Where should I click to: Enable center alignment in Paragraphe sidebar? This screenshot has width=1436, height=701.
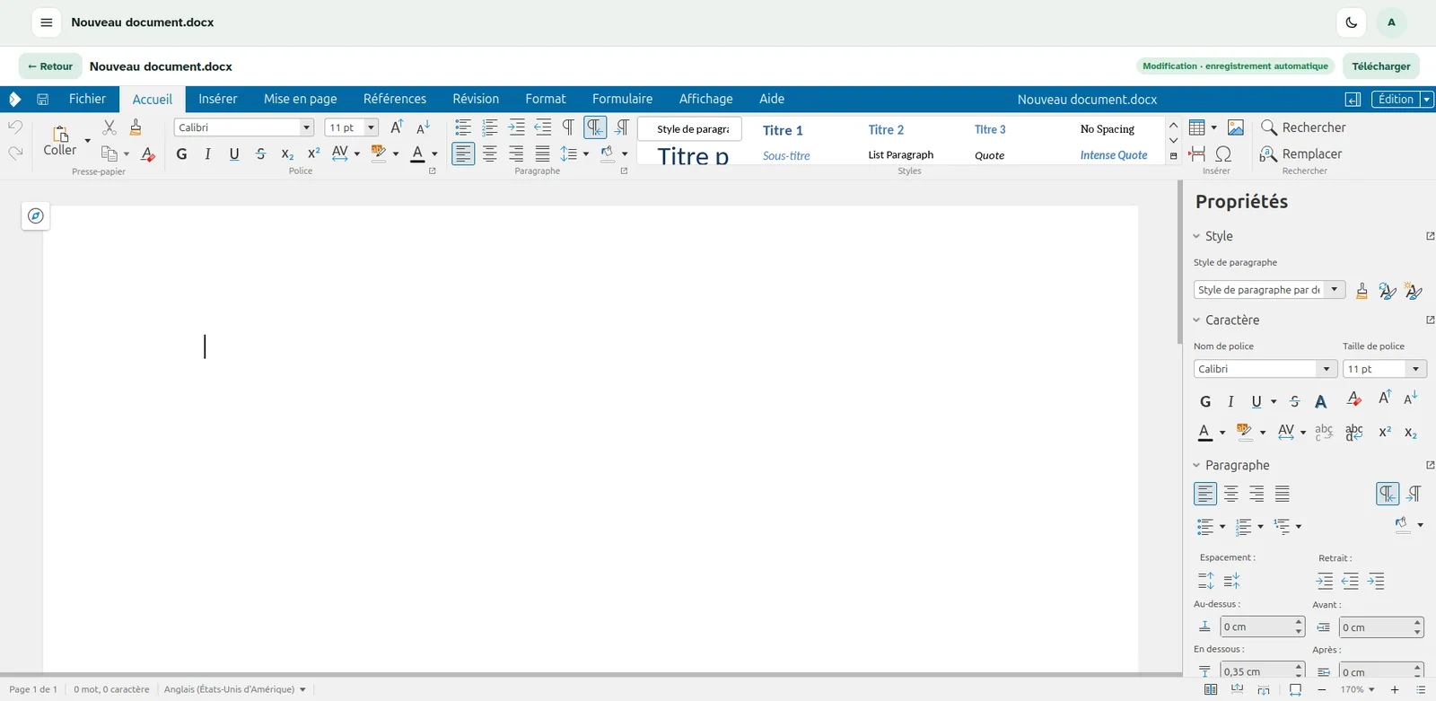click(1230, 494)
